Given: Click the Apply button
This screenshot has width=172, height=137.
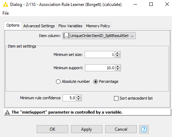Looking at the screenshot, I should tap(87, 129).
